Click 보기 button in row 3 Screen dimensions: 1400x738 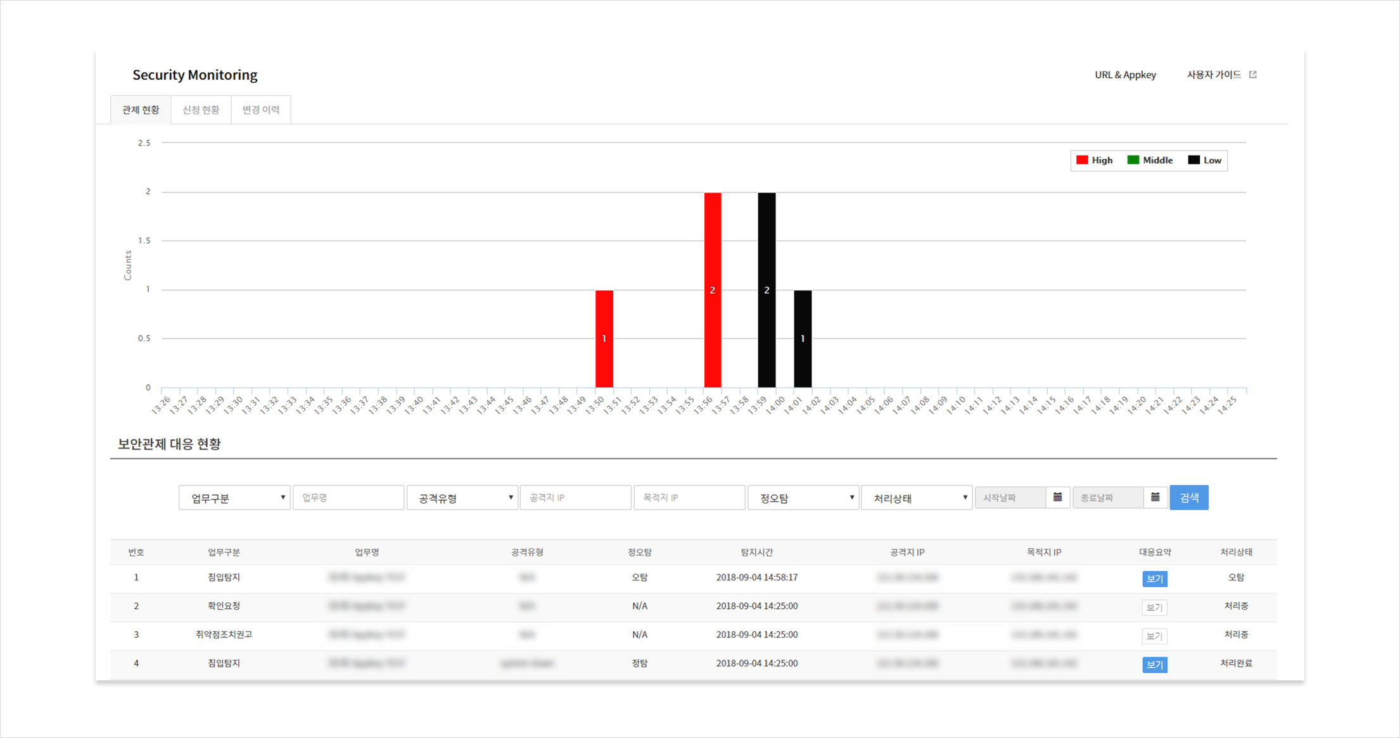tap(1155, 636)
